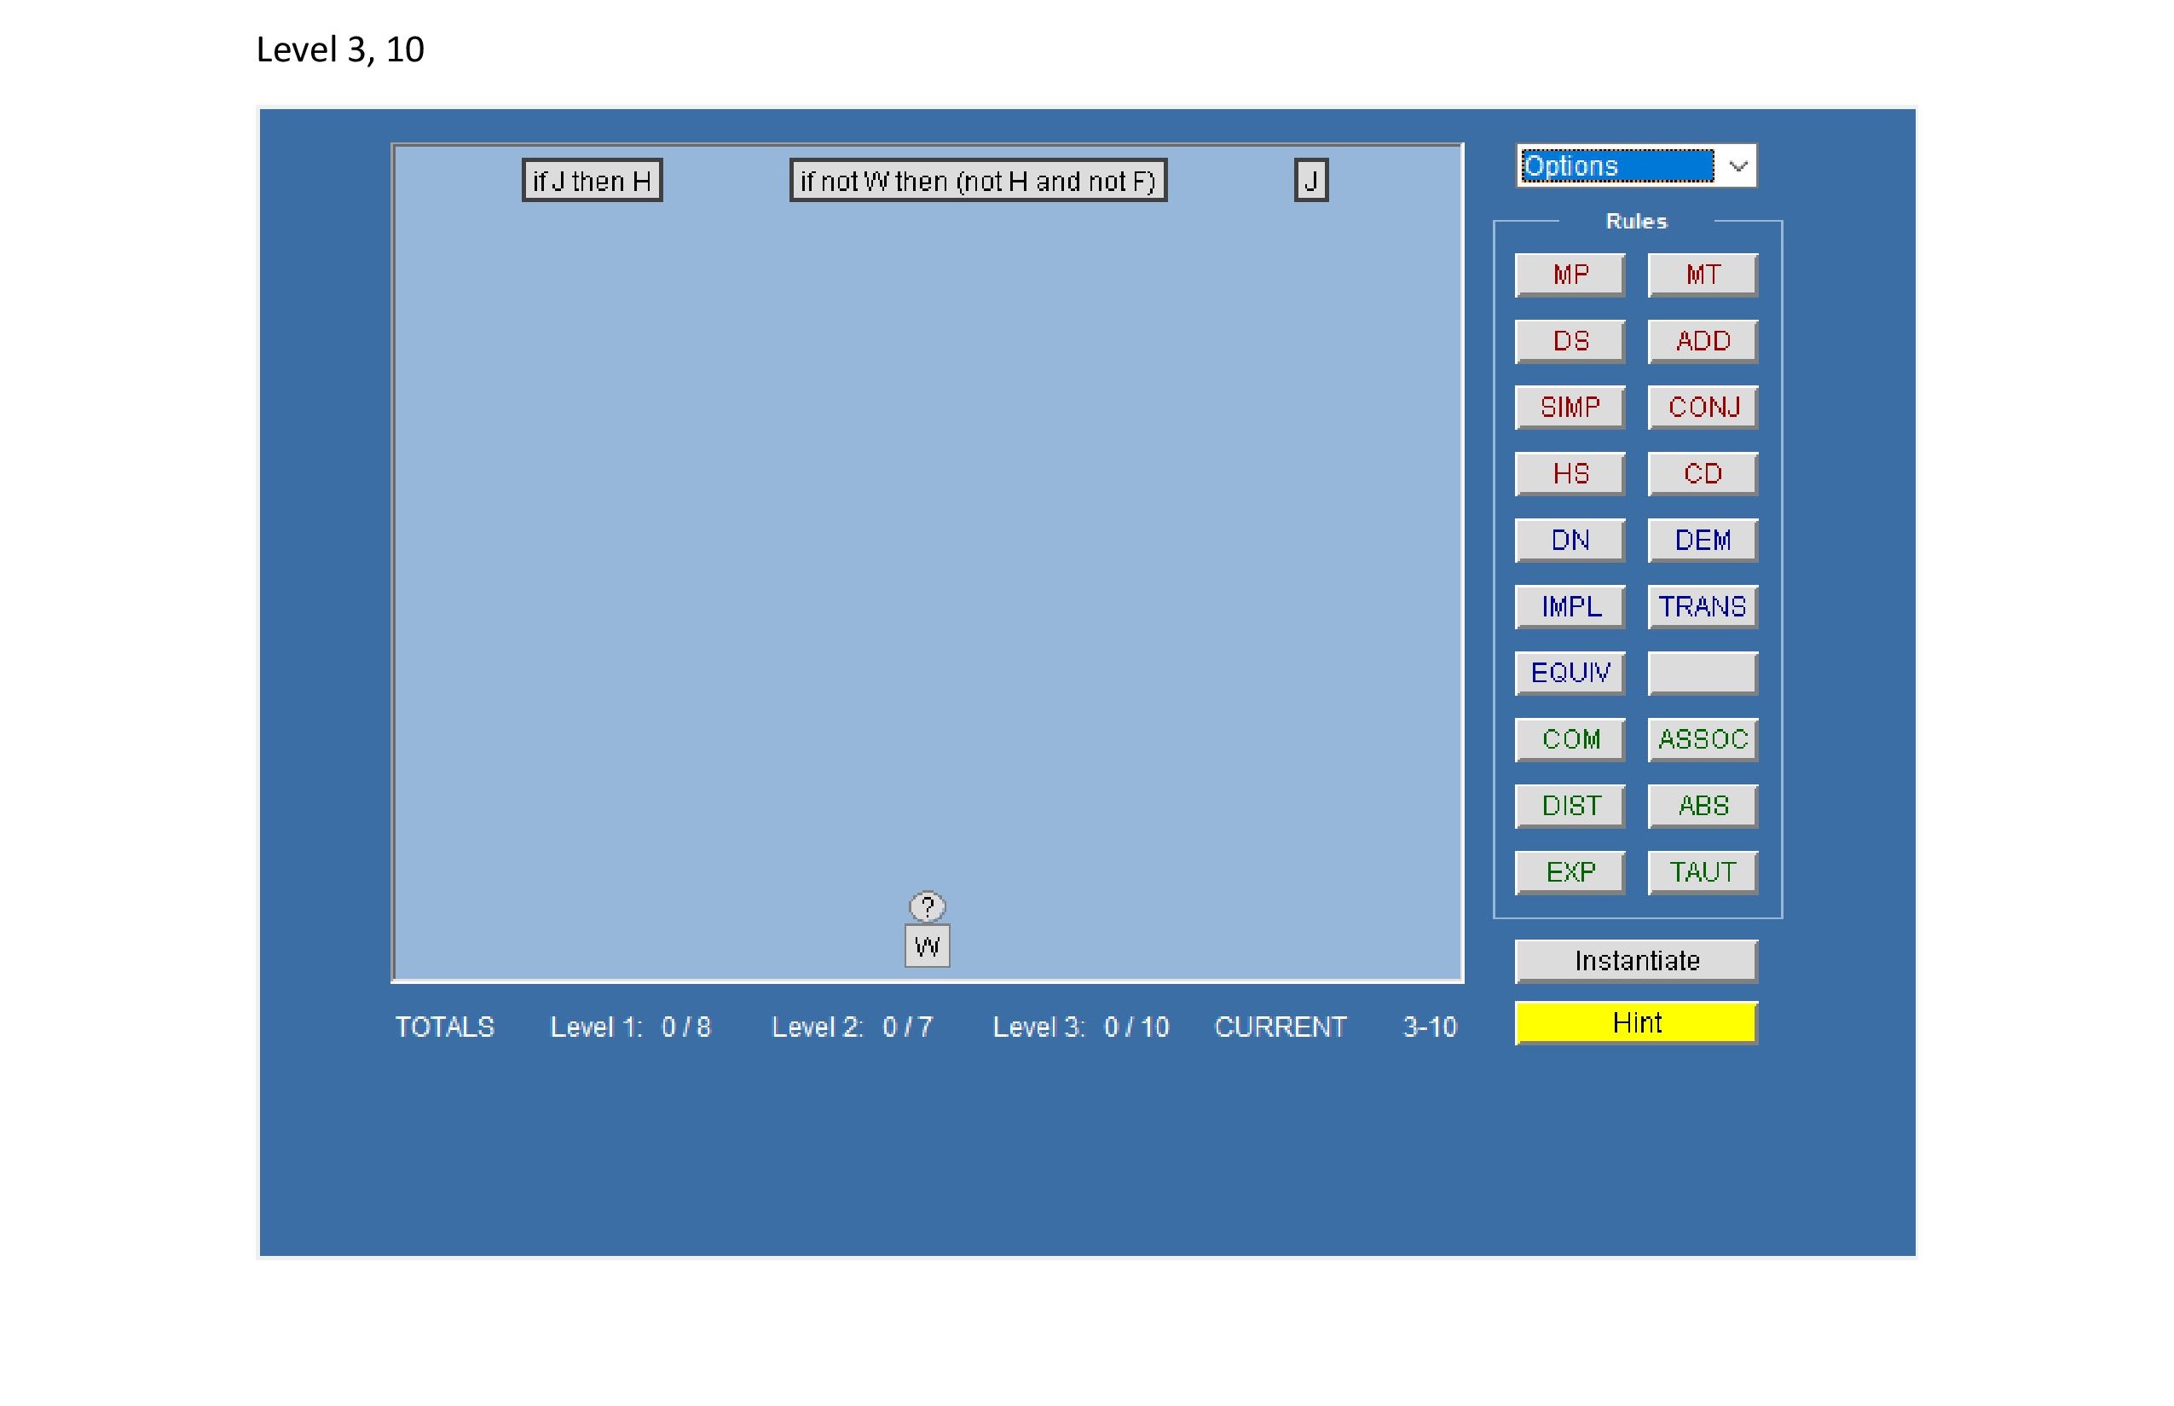The height and width of the screenshot is (1406, 2174).
Task: Select the 'if J then H' premise
Action: click(592, 181)
